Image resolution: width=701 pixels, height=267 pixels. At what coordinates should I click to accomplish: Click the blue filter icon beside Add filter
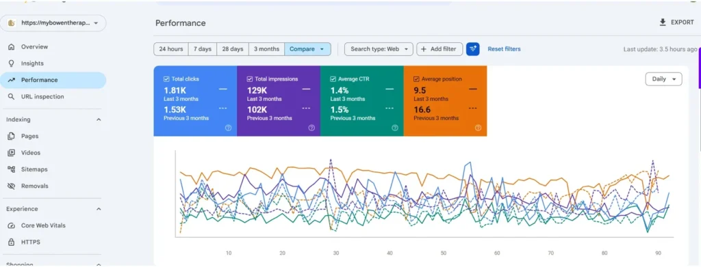[472, 49]
